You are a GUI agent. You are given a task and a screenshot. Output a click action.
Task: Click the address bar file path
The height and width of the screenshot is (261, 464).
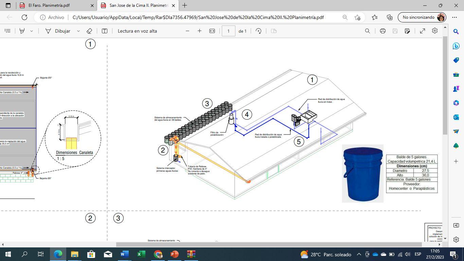[198, 17]
